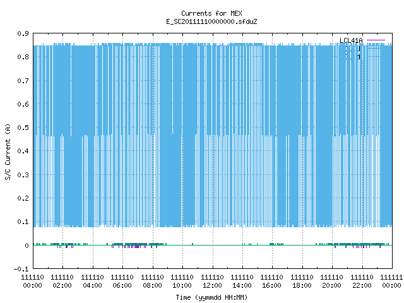This screenshot has height=303, width=404.
Task: Click the 0.8 y-axis tick label
Action: (x=23, y=57)
